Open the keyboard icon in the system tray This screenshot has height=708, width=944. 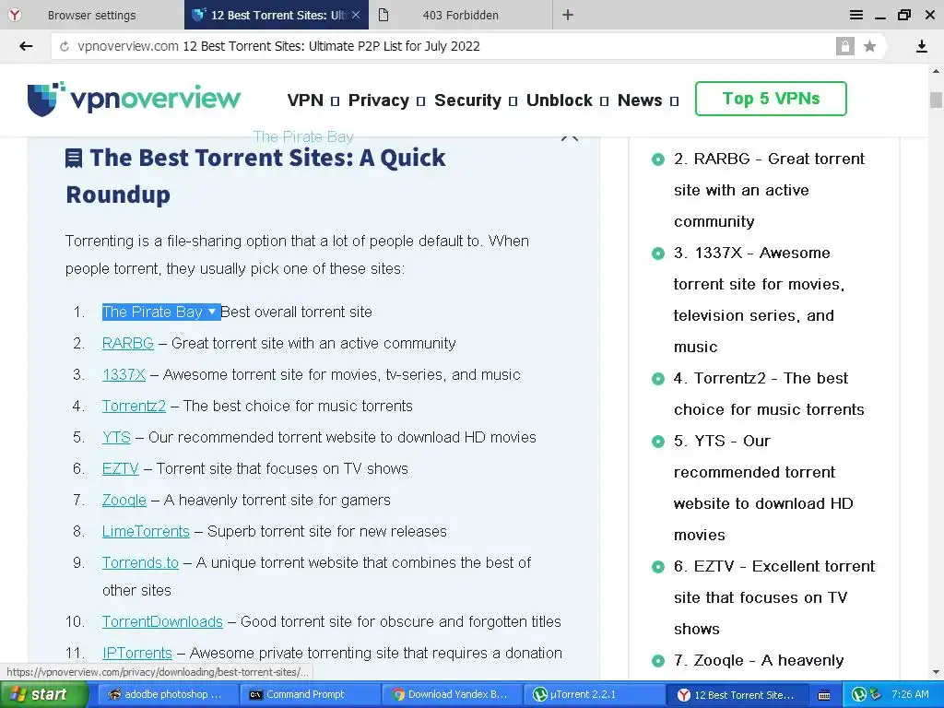coord(824,695)
